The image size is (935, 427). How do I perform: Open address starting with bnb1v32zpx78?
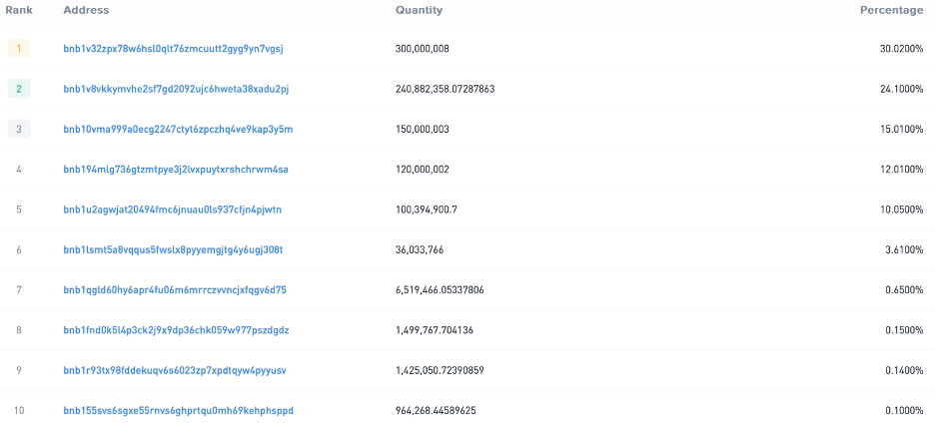tap(174, 49)
